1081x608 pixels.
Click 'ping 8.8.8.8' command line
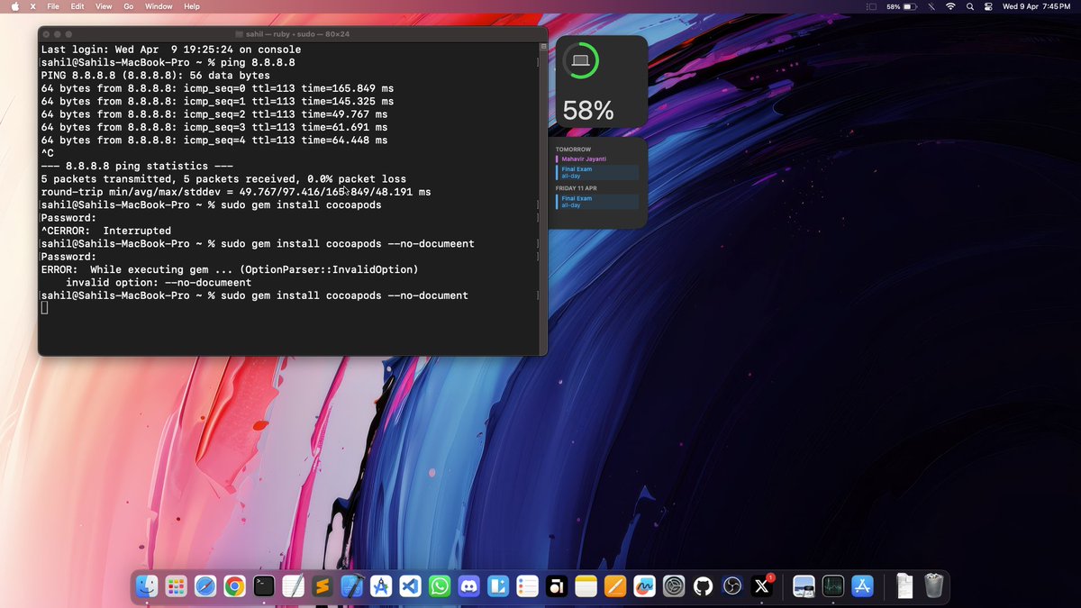[168, 62]
